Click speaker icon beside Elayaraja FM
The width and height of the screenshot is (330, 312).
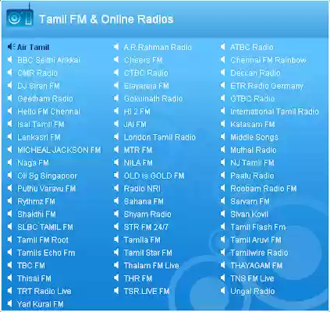point(116,85)
